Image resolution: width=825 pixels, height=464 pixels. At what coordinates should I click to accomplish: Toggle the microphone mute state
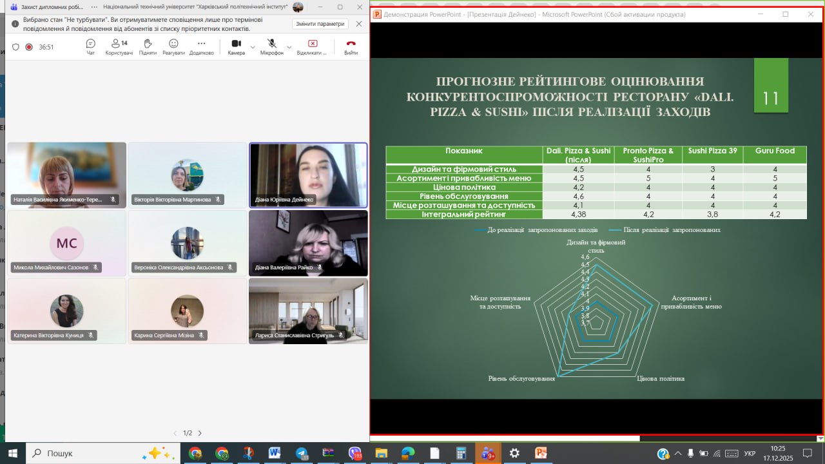pyautogui.click(x=271, y=46)
